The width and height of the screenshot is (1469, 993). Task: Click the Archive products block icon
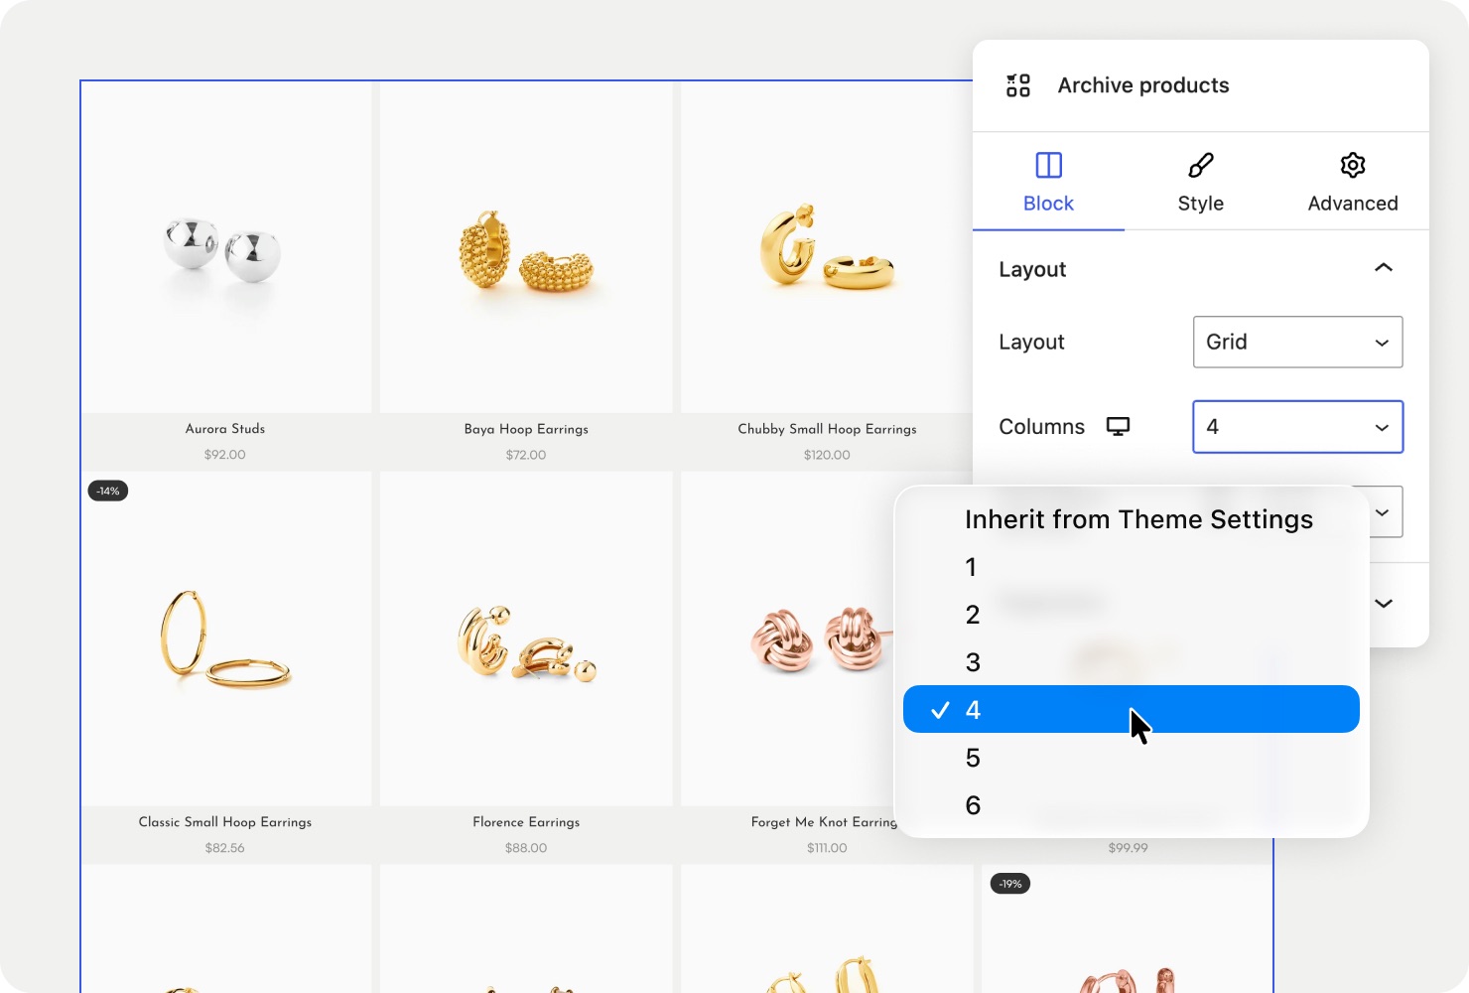1018,85
